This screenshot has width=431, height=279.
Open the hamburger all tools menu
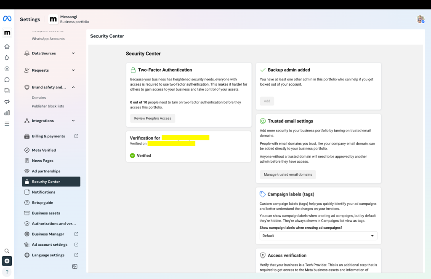[x=7, y=123]
